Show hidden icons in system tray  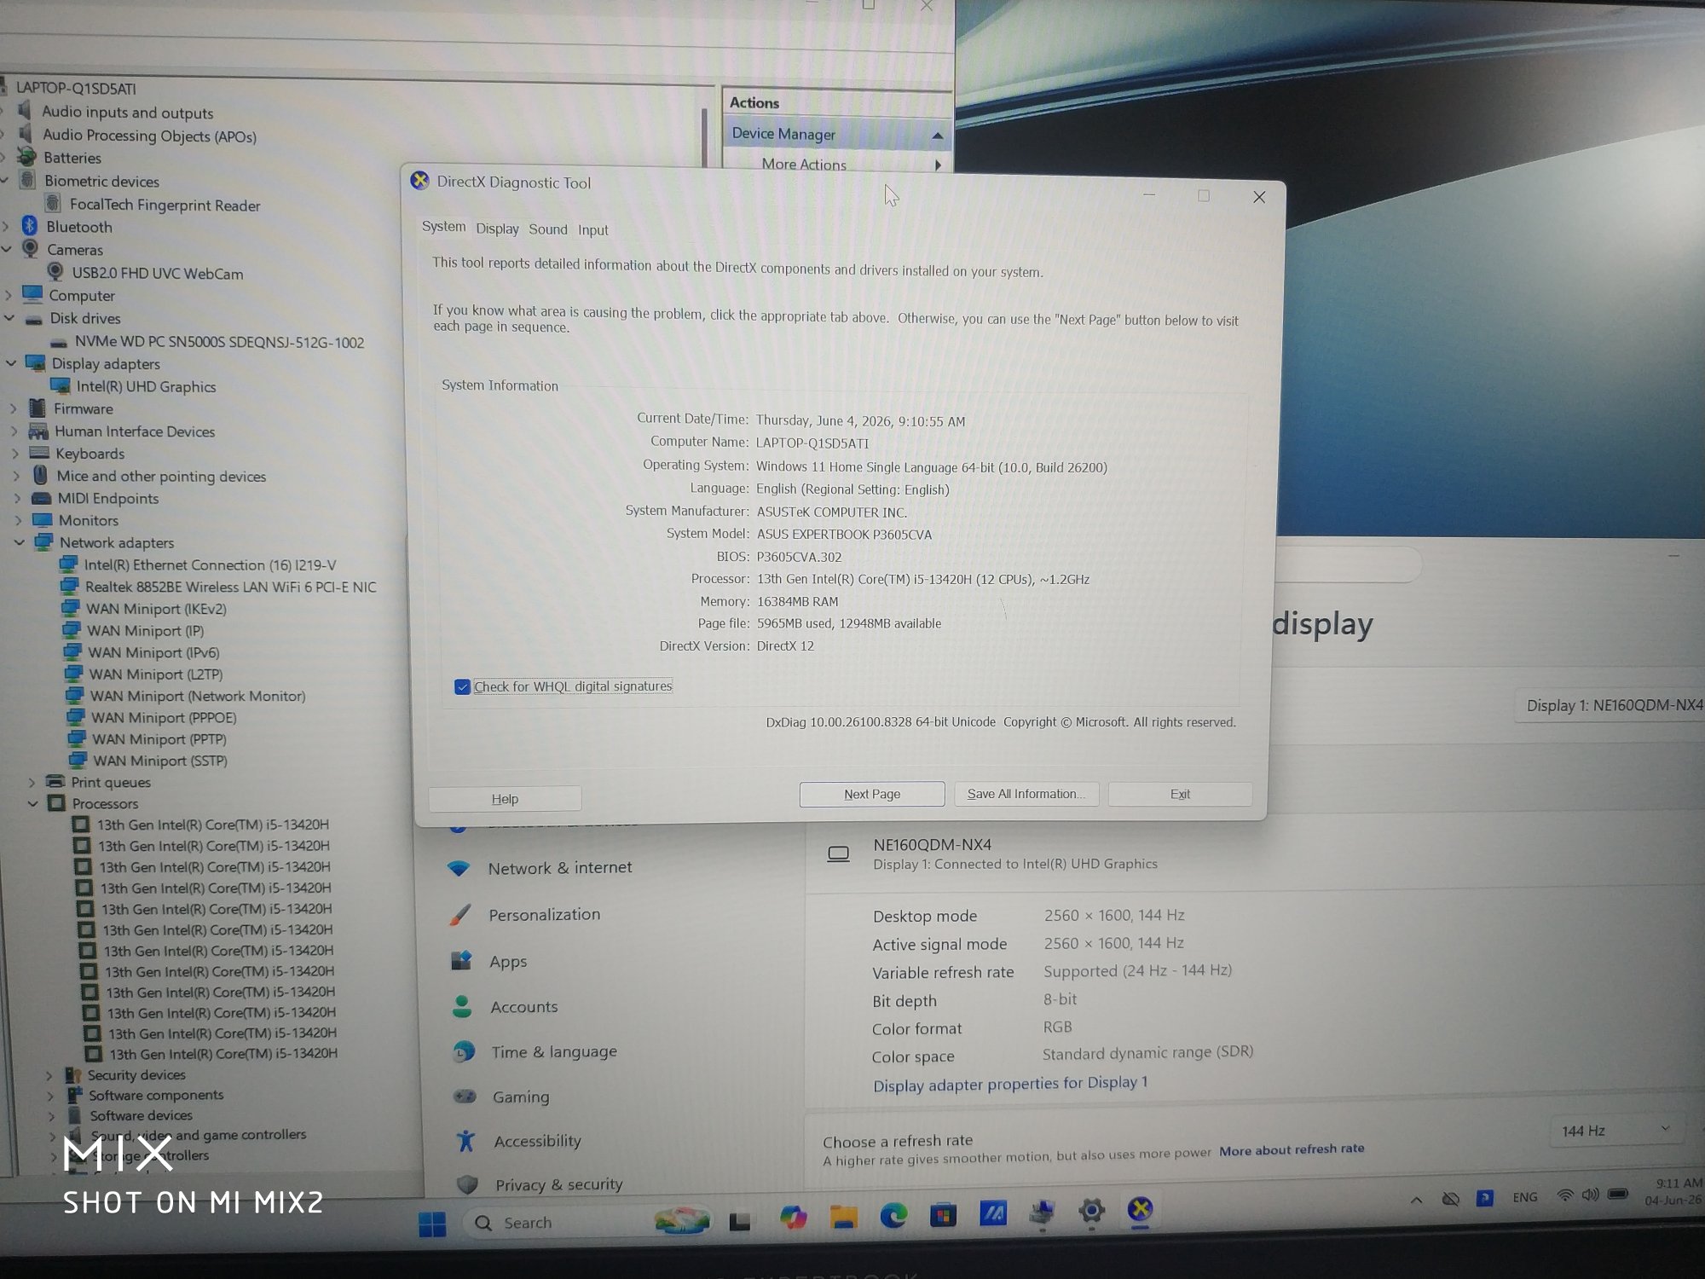[x=1416, y=1200]
